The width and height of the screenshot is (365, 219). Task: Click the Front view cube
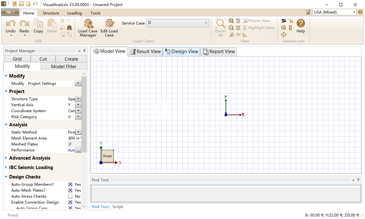click(107, 156)
